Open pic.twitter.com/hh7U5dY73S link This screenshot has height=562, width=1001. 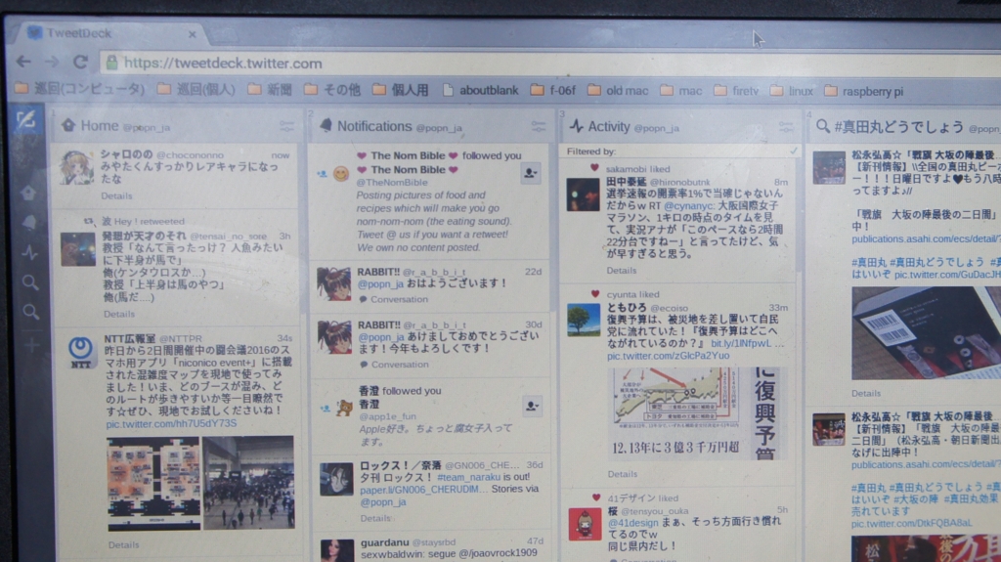[172, 423]
